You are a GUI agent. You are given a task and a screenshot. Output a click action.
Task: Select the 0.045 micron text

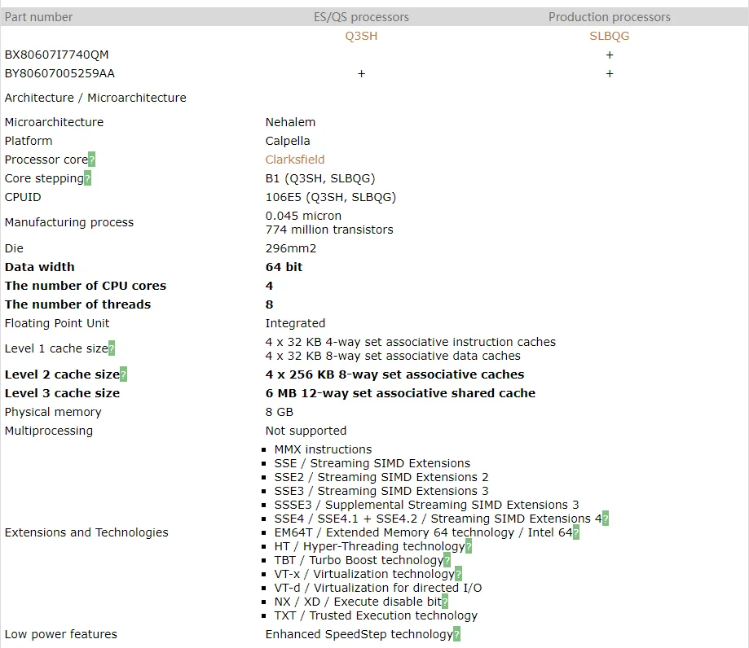click(303, 216)
